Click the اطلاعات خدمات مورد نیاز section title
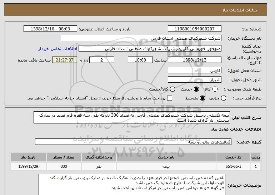 [x=236, y=129]
